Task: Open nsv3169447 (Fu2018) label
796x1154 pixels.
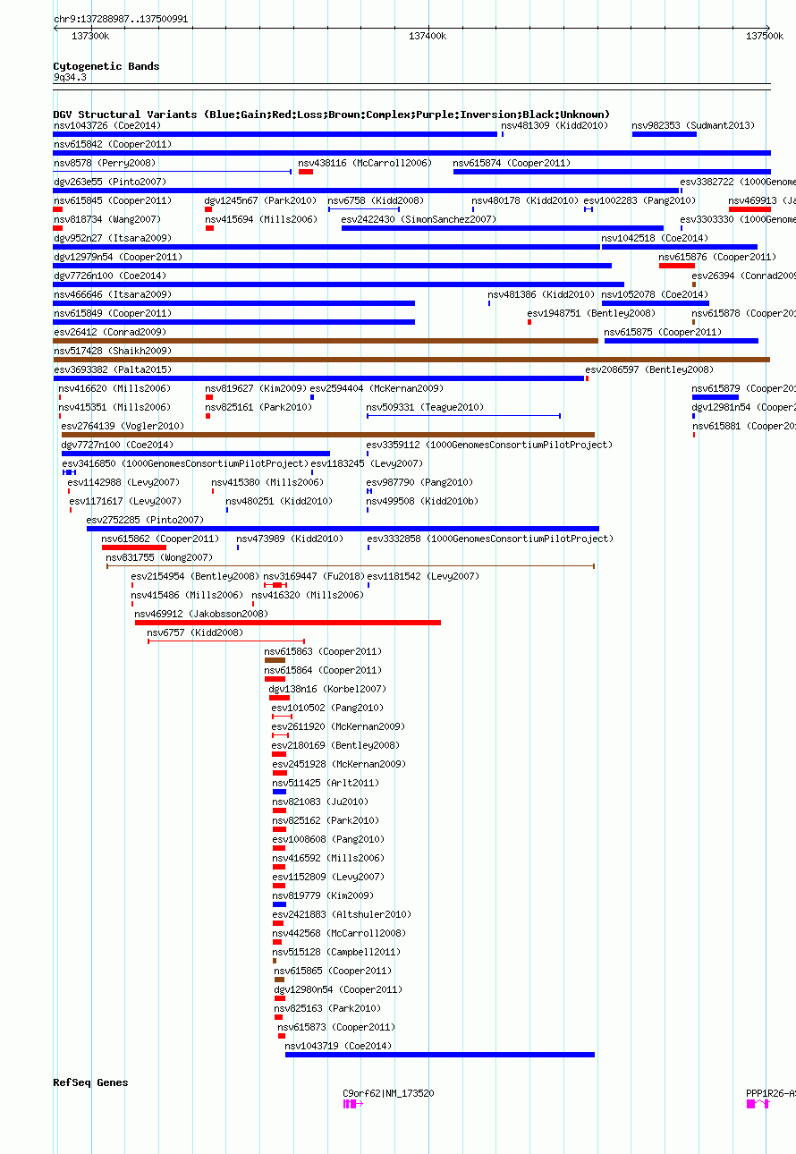Action: tap(315, 576)
